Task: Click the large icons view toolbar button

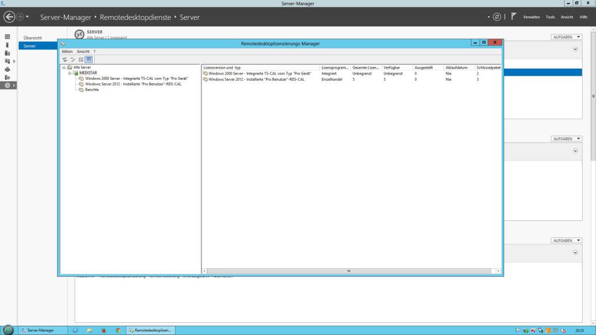Action: click(x=65, y=60)
